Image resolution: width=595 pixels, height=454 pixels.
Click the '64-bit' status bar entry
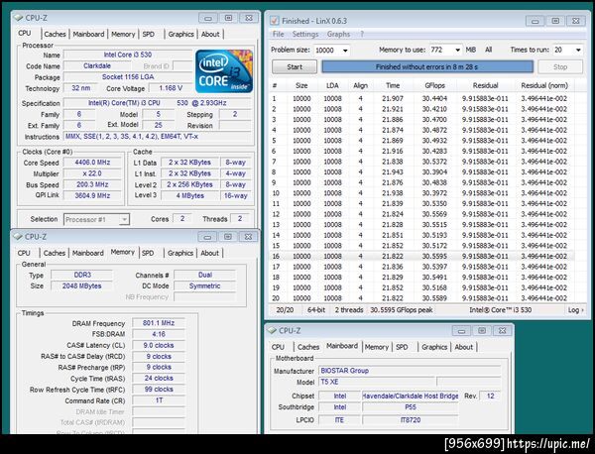click(316, 310)
